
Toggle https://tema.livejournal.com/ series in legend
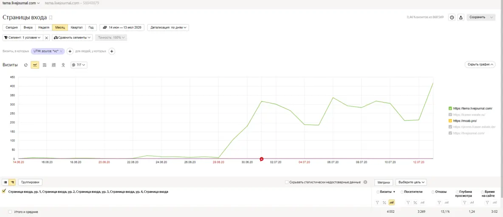click(450, 108)
